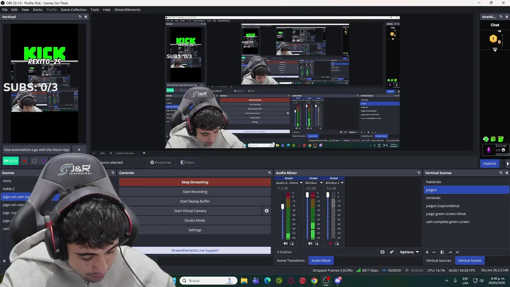Viewport: 510px width, 287px height.
Task: Open source Filters button
Action: click(188, 163)
